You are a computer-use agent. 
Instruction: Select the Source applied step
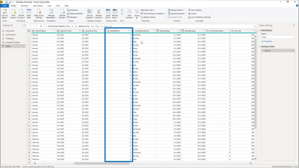278,51
